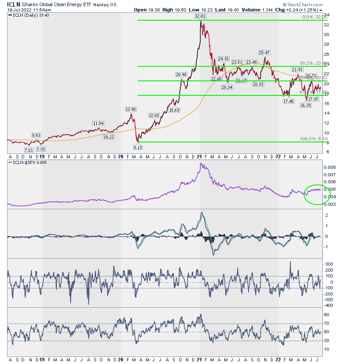Click the Open 19.38 readout
The image size is (343, 364).
tap(146, 10)
